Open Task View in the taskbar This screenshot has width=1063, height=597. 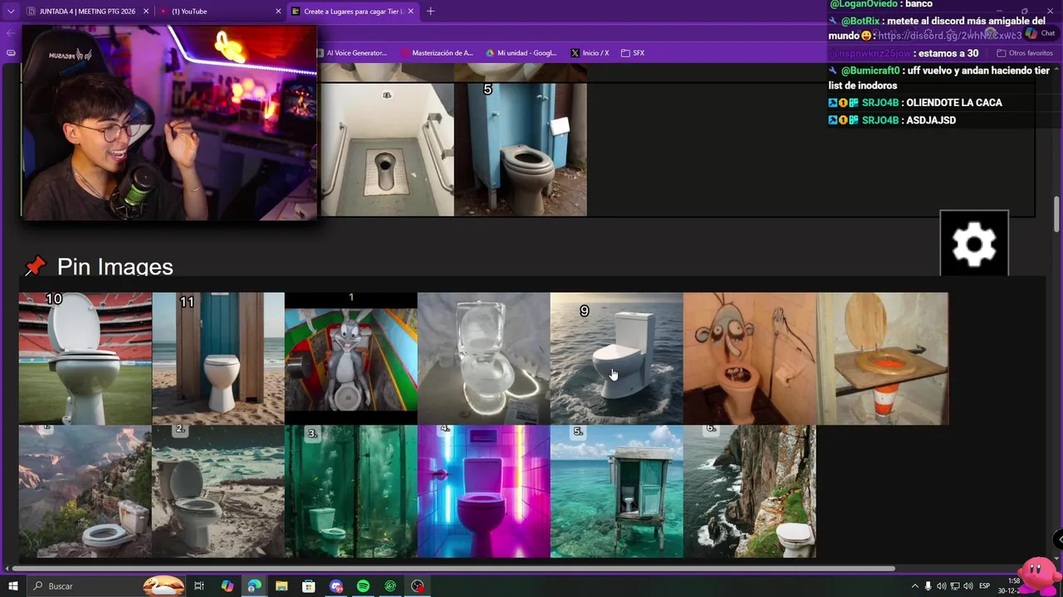coord(199,586)
